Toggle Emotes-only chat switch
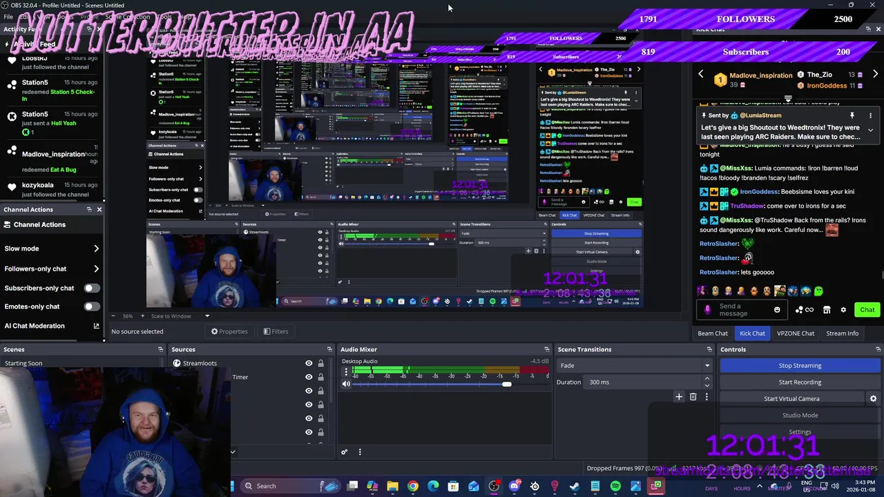Screen dimensions: 884x497 pyautogui.click(x=91, y=306)
